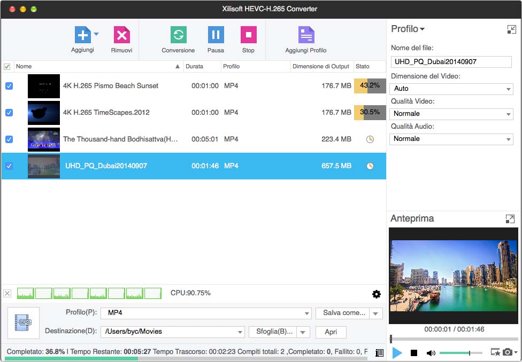Viewport: 522px width, 362px height.
Task: Open the Aggiungi dropdown arrow
Action: 96,34
